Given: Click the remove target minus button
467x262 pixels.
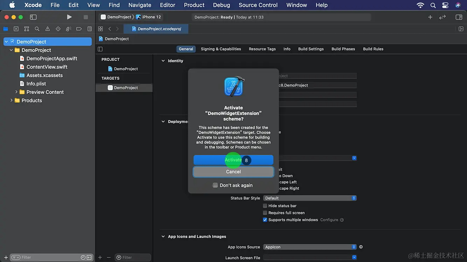Looking at the screenshot, I should [109, 257].
